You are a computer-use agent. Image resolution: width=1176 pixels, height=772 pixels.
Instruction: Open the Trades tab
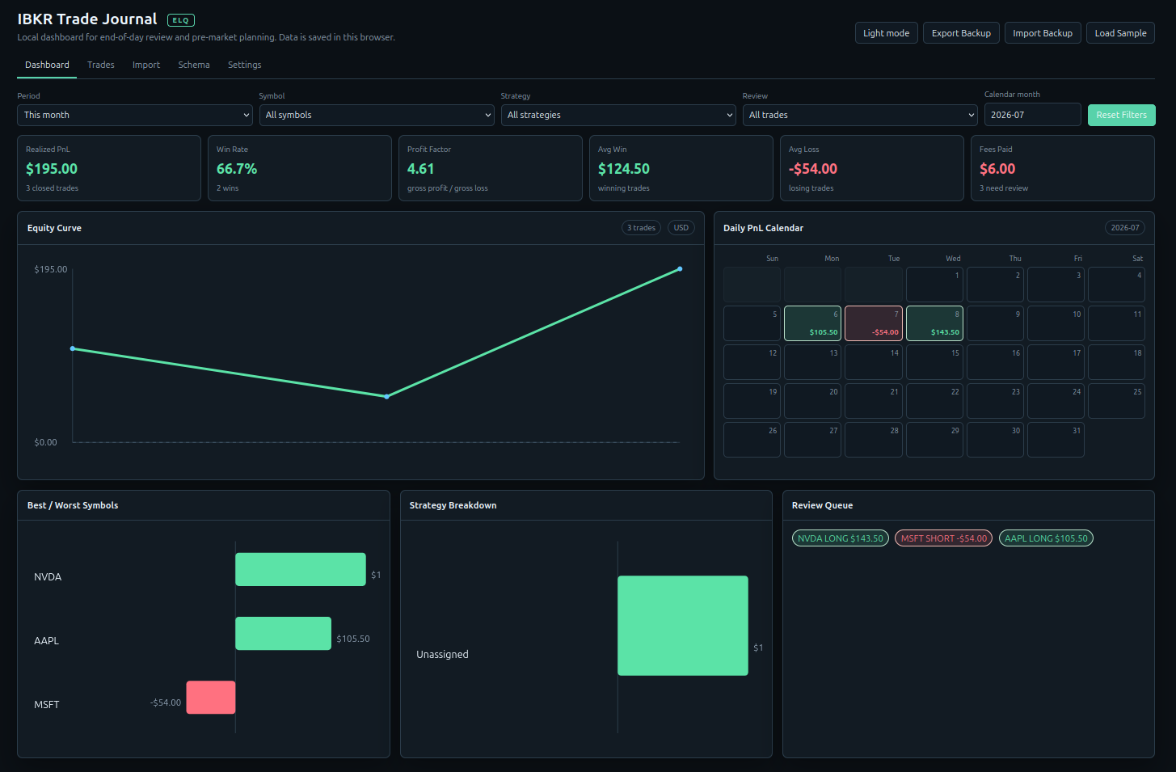click(101, 65)
